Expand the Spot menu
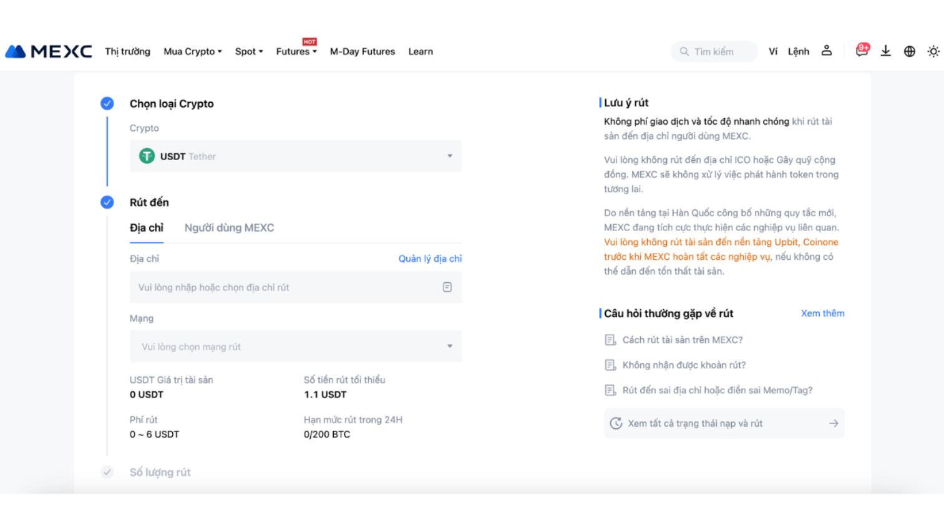This screenshot has width=944, height=521. (249, 52)
